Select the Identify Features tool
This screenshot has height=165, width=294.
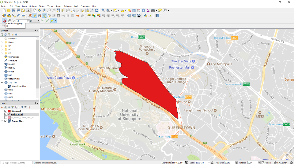(103, 10)
